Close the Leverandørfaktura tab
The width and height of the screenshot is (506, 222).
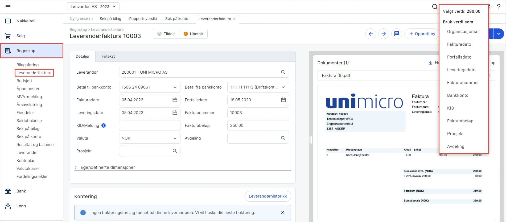(234, 19)
